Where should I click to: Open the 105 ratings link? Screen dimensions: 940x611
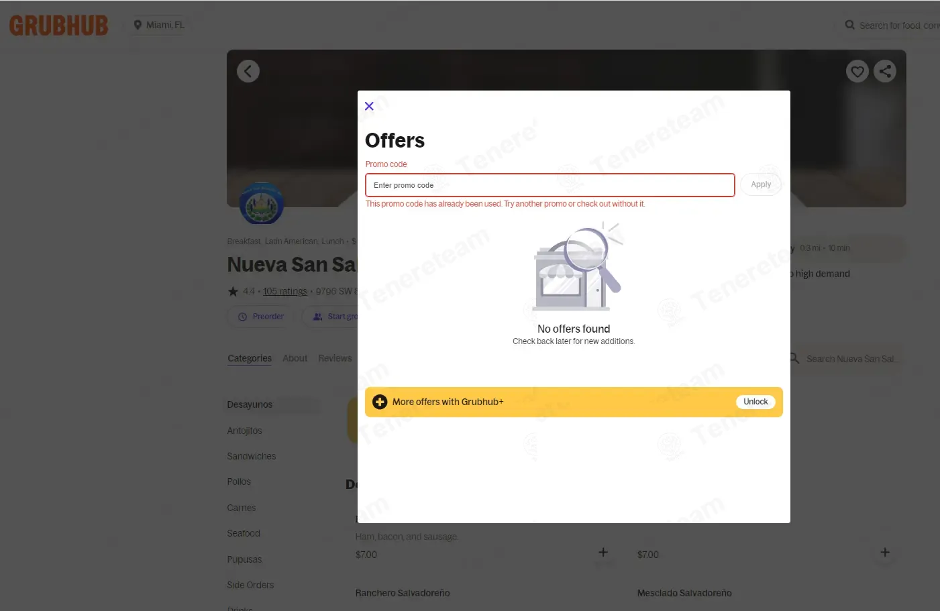pos(285,291)
